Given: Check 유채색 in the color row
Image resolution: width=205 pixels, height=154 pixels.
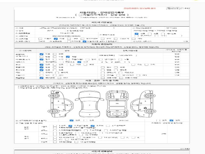Looking at the screenshot, I should [57, 73].
